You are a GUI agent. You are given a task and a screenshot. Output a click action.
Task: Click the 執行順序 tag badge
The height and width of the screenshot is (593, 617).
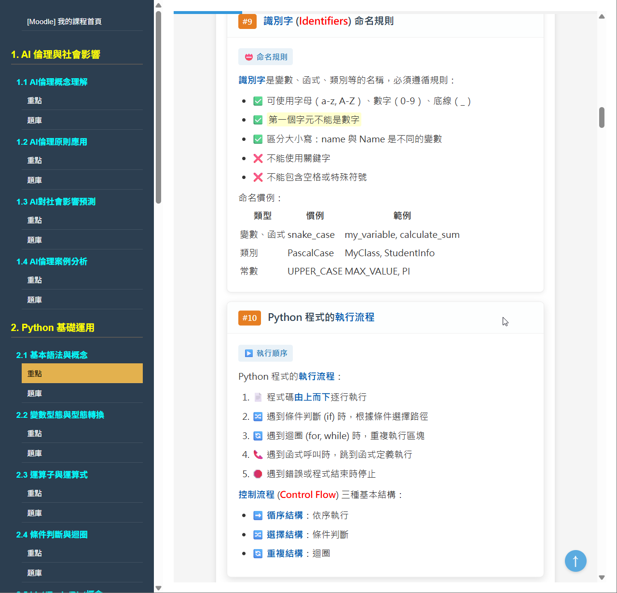265,353
